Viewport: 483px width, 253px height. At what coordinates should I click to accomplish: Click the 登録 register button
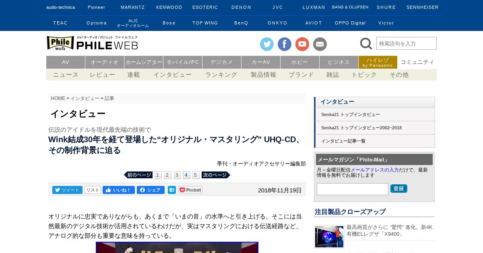click(x=399, y=188)
